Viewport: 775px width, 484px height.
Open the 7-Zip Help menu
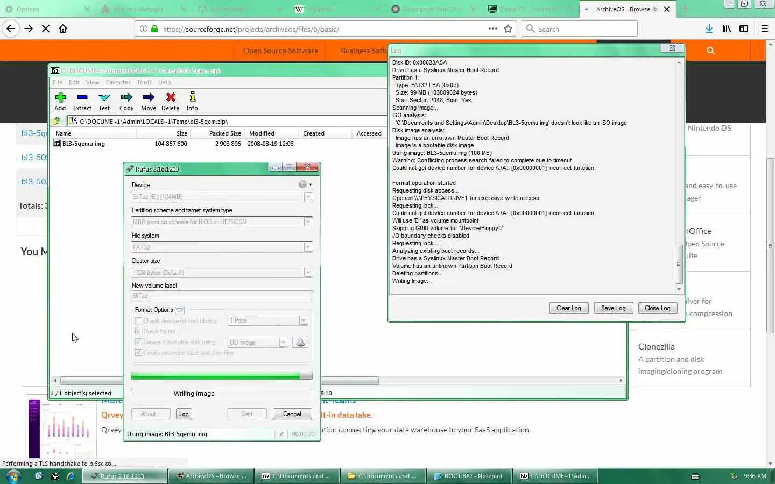(x=165, y=82)
